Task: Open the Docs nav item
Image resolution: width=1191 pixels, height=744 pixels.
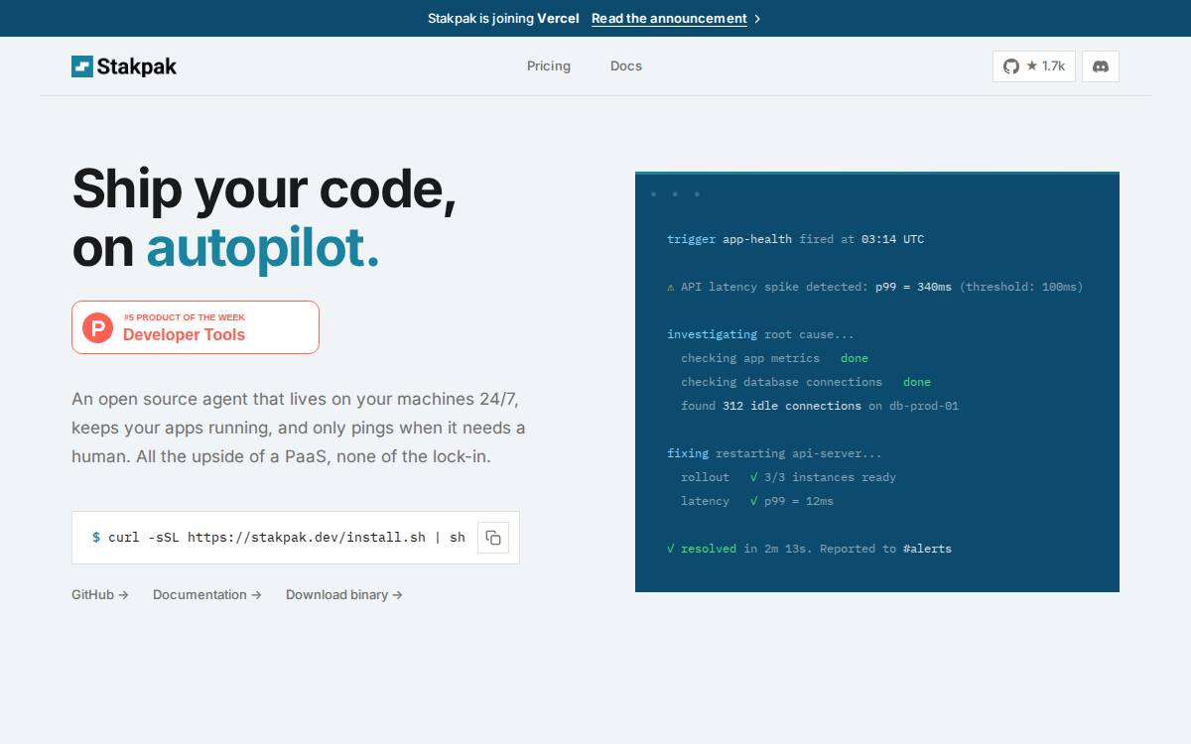Action: (626, 66)
